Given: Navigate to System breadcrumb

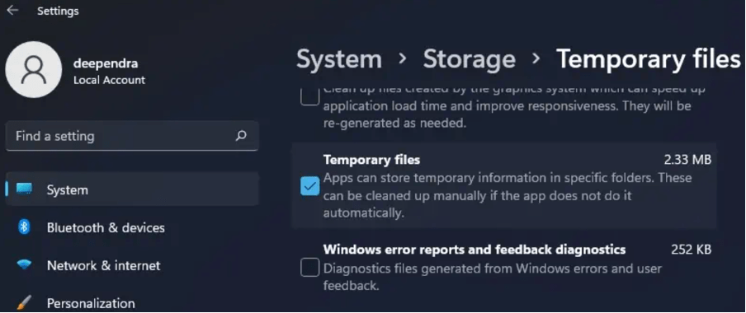Looking at the screenshot, I should point(339,59).
